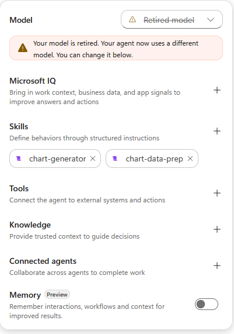
Task: Select the Connected agents section heading
Action: (x=43, y=261)
